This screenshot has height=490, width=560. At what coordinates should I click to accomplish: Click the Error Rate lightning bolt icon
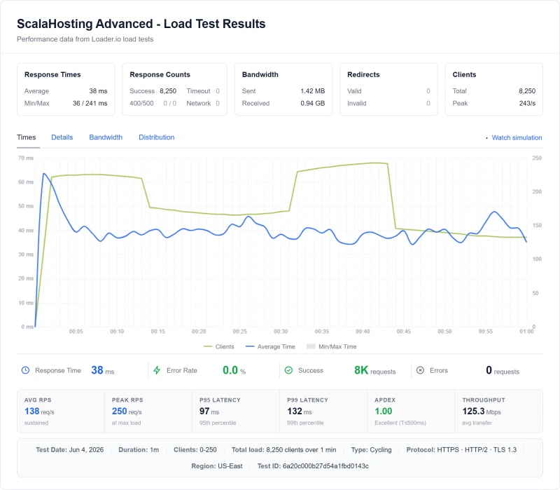pyautogui.click(x=157, y=370)
